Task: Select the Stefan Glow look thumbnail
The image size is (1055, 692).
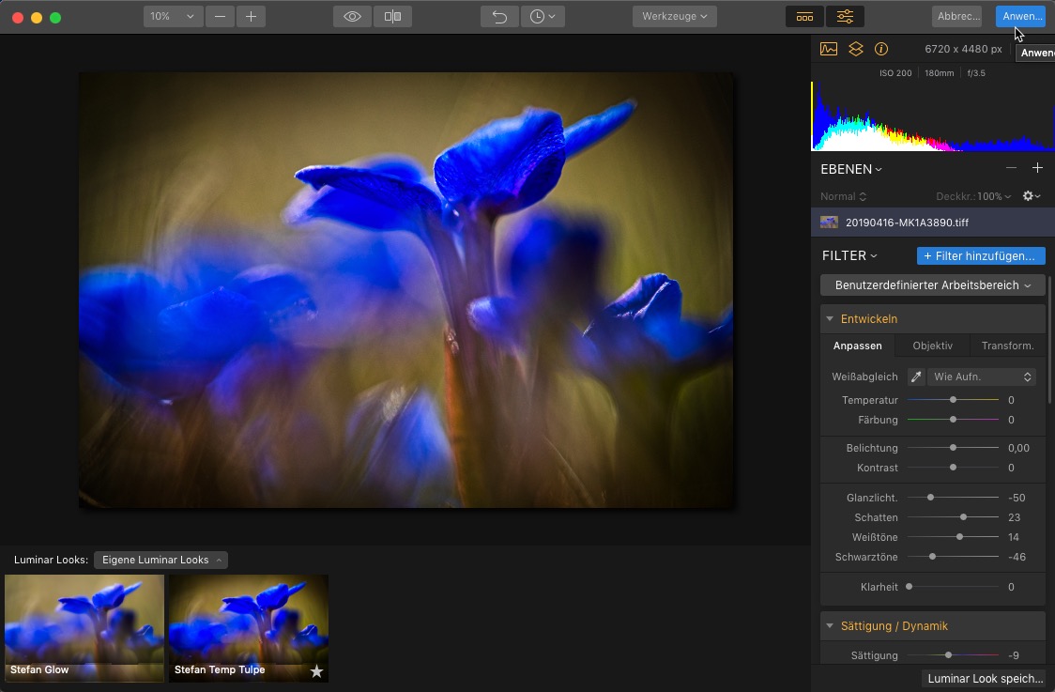Action: [84, 627]
